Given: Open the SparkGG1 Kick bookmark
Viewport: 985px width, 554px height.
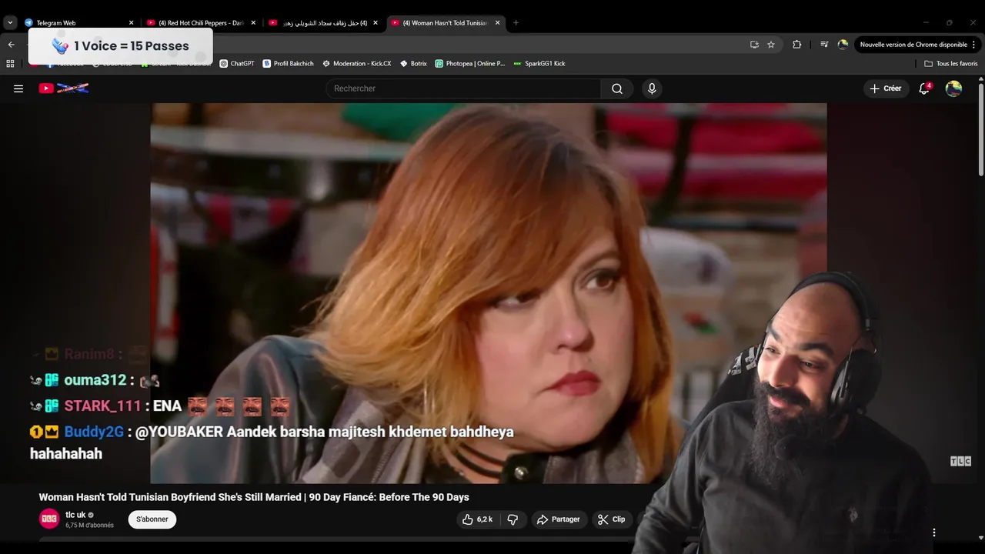Looking at the screenshot, I should point(539,63).
